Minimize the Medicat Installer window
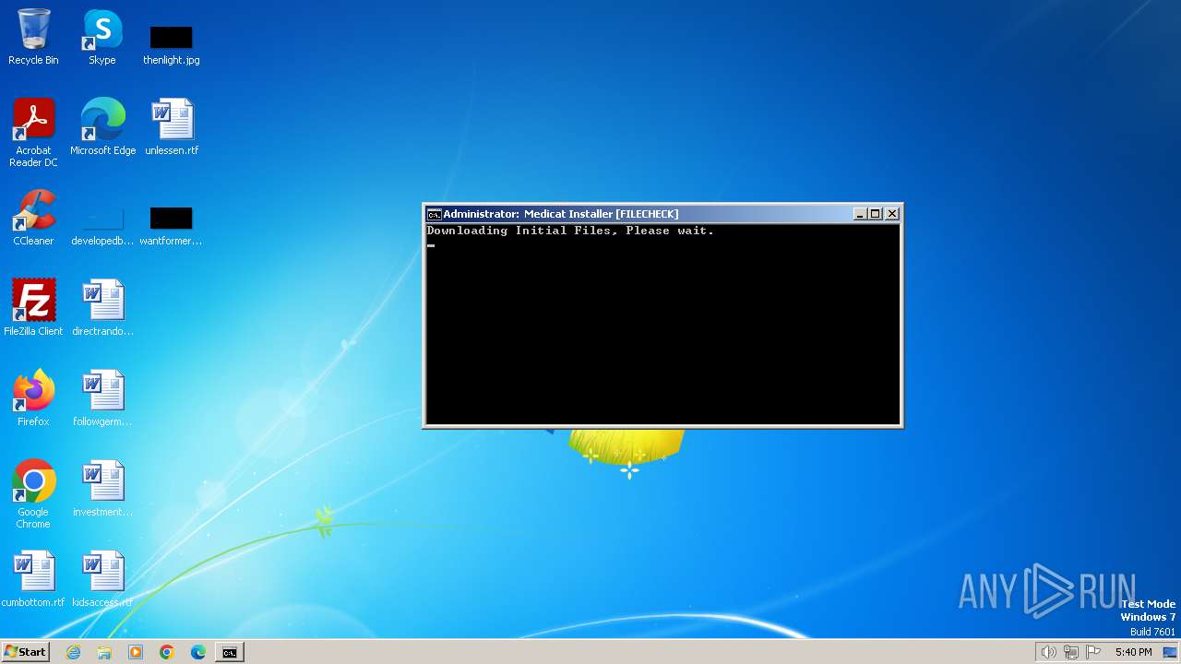The height and width of the screenshot is (664, 1181). (860, 214)
